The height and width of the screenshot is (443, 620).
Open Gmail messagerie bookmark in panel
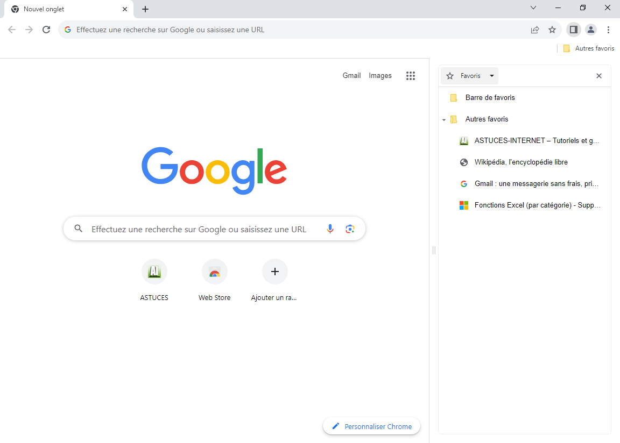coord(525,183)
